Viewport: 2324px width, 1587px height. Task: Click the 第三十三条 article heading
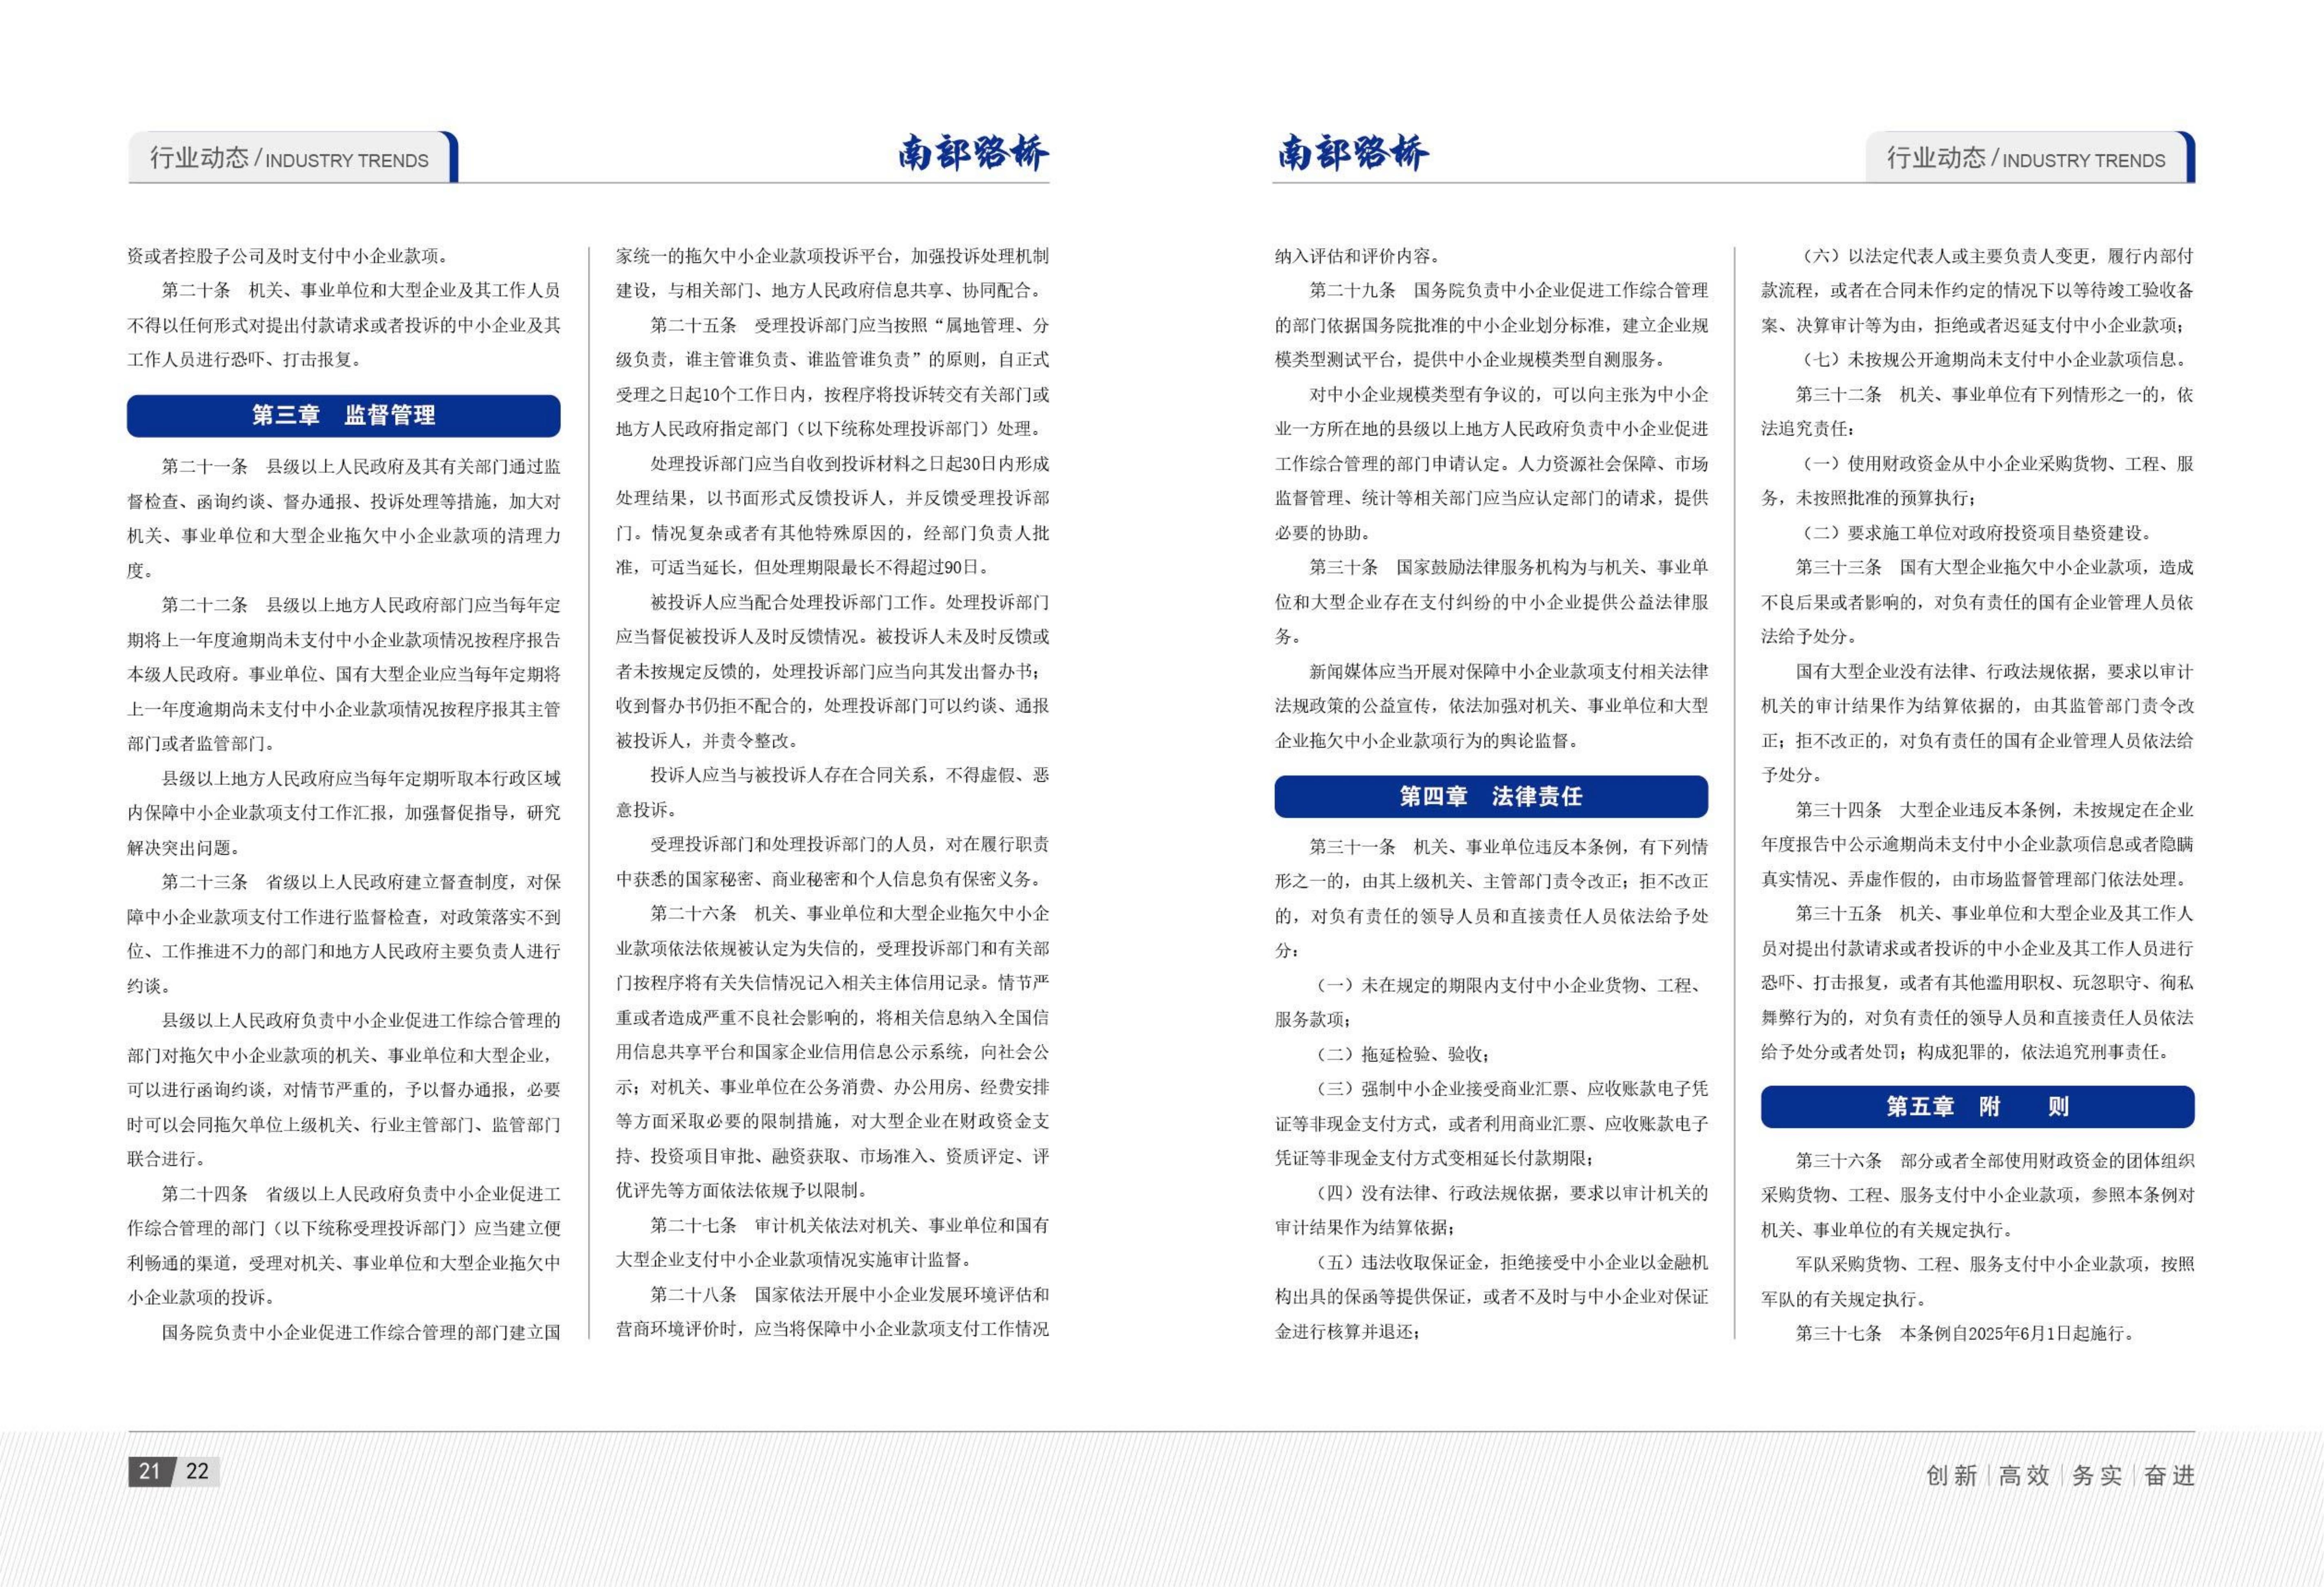[x=1839, y=567]
